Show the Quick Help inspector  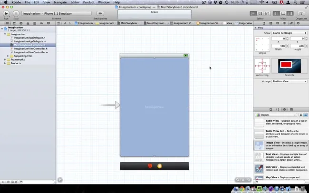click(x=271, y=23)
